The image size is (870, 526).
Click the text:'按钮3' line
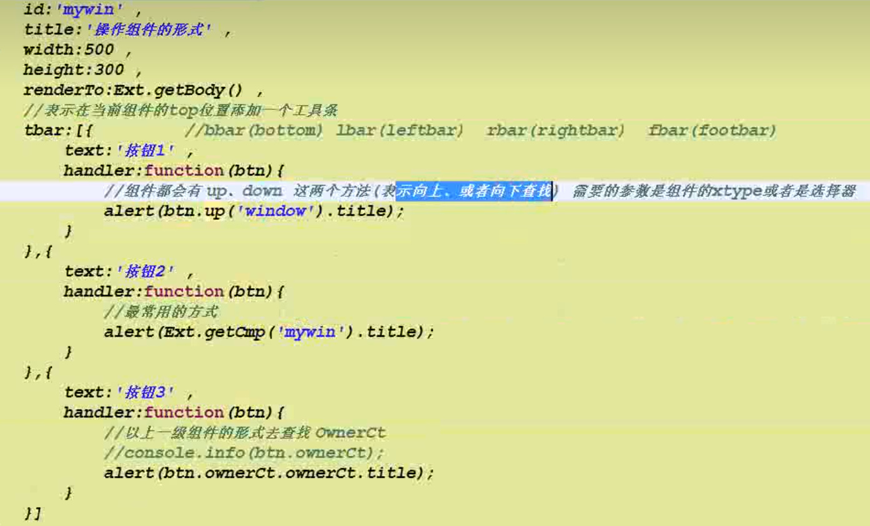[x=129, y=392]
